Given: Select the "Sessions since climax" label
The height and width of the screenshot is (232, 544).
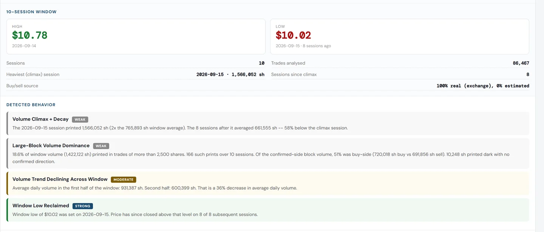Looking at the screenshot, I should pos(294,74).
